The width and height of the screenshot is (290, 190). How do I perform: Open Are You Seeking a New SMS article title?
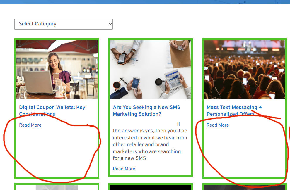click(x=146, y=110)
